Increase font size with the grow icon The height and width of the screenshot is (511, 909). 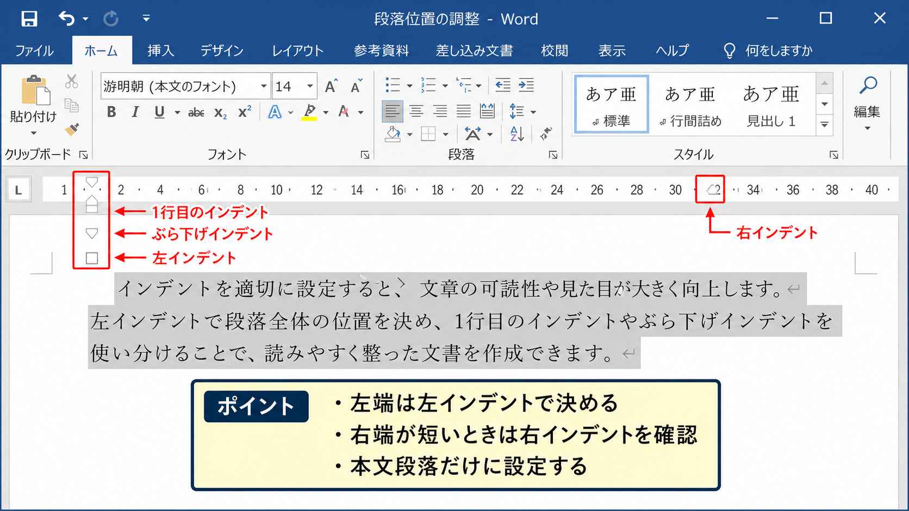point(331,86)
